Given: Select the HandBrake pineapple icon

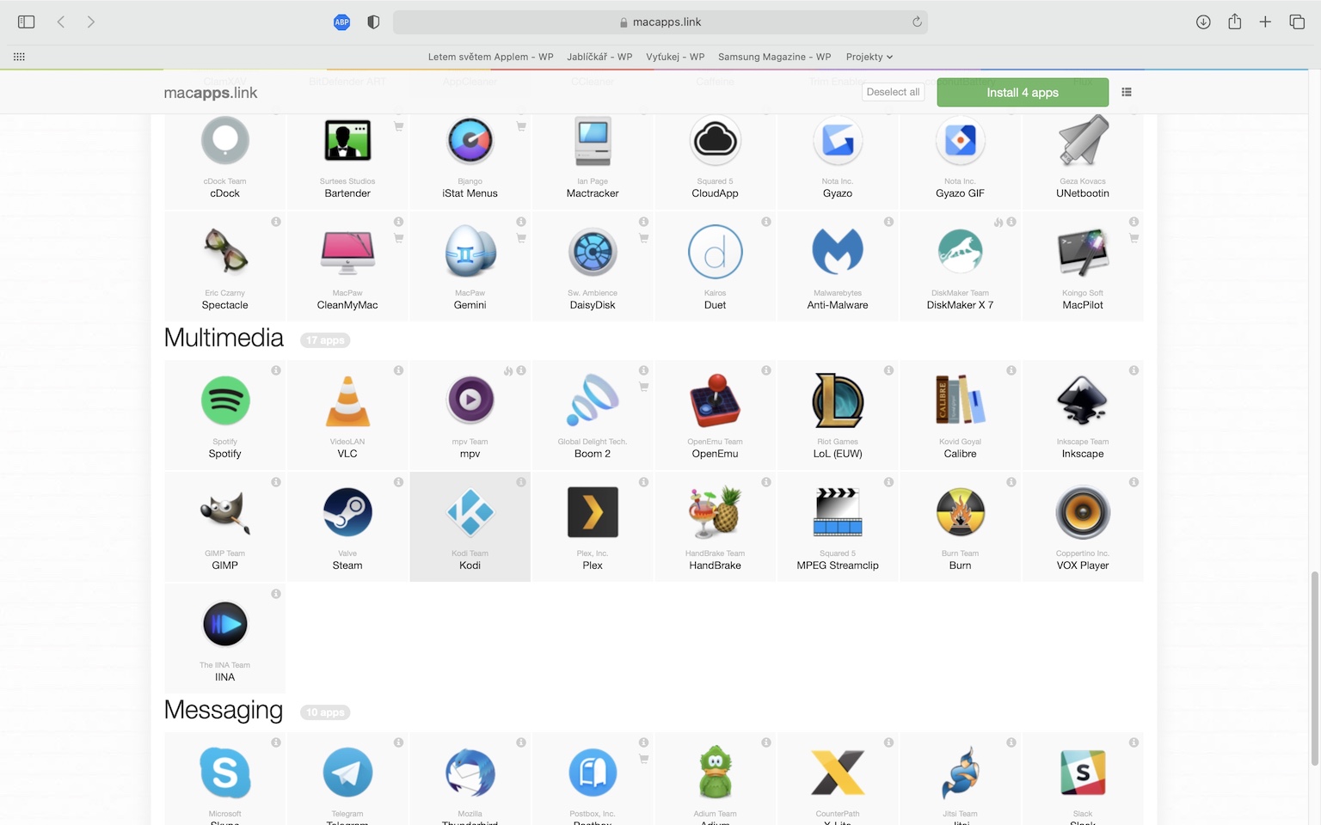Looking at the screenshot, I should [715, 512].
